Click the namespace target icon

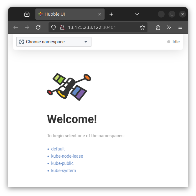[x=22, y=42]
